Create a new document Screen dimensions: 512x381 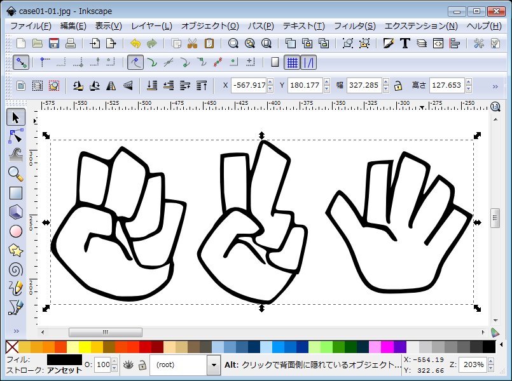[x=21, y=43]
